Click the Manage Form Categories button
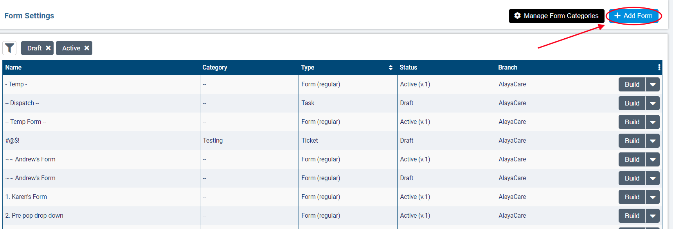The image size is (673, 229). click(556, 16)
